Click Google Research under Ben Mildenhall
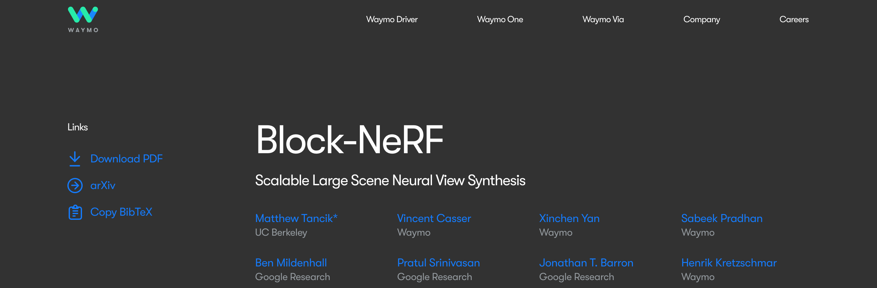 click(x=292, y=277)
